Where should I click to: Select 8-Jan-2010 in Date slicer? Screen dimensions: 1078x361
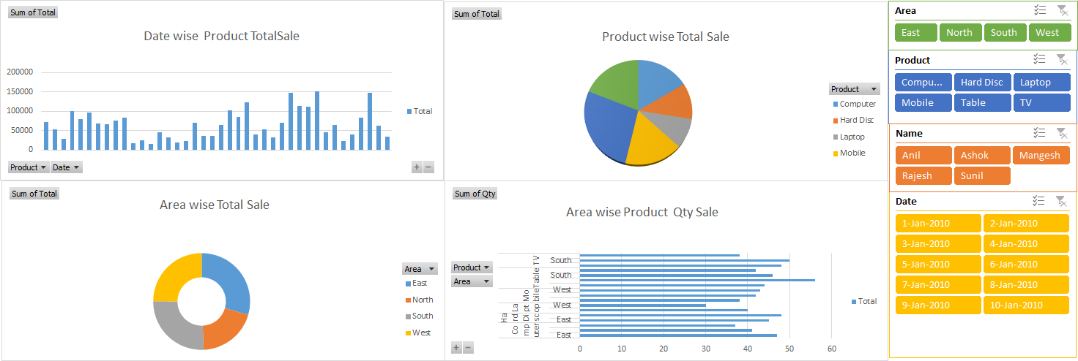point(1026,284)
